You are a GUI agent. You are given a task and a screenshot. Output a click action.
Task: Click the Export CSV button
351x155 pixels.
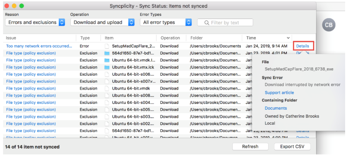(x=292, y=147)
